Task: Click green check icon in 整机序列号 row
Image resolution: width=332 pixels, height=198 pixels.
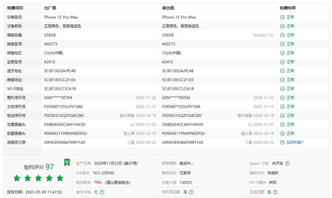Action: click(282, 98)
